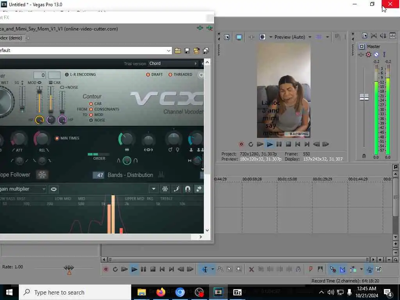Open band editor options triangle dropdown
Viewport: 400px width, 300px height.
(x=154, y=189)
